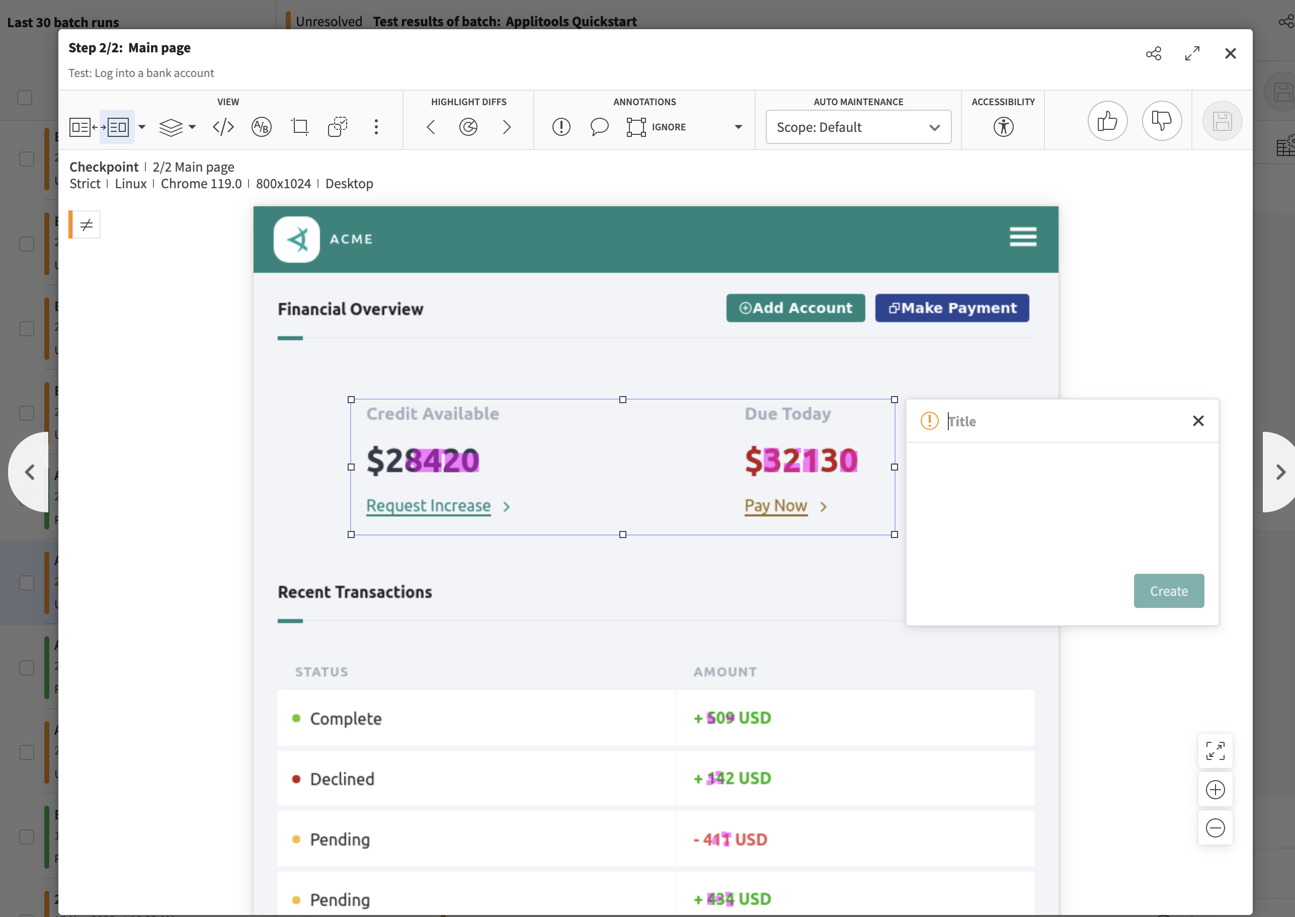
Task: Open the view more options menu
Action: pyautogui.click(x=376, y=127)
